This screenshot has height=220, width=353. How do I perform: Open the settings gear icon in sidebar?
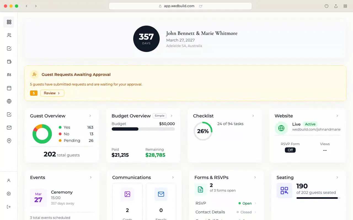tap(9, 194)
